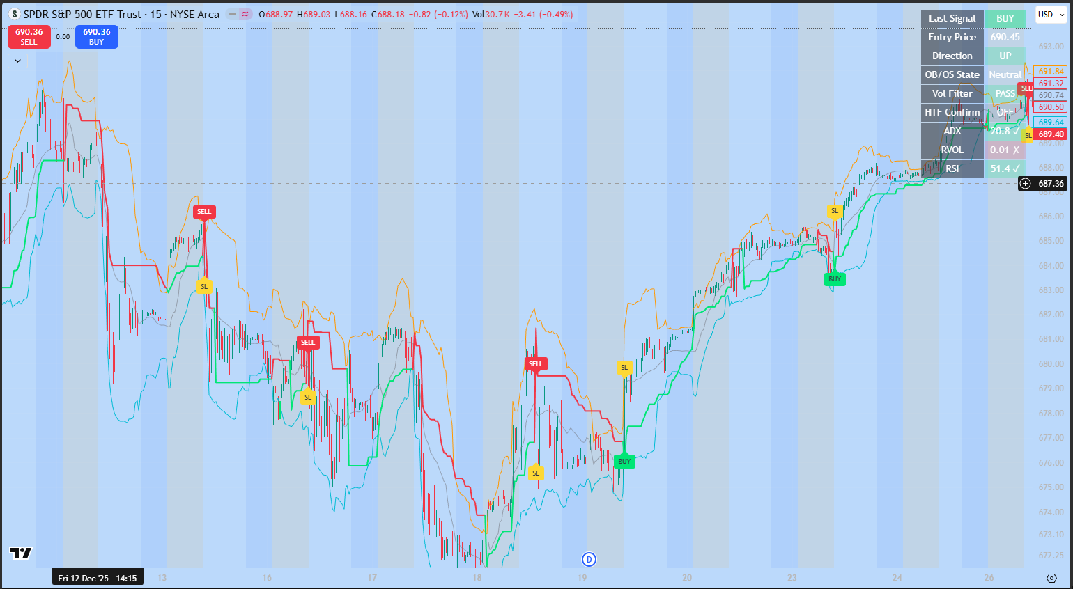1073x589 pixels.
Task: Click the SELL signal label near 19
Action: click(x=536, y=363)
